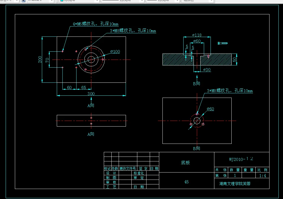This screenshot has width=283, height=199.
Task: Click the 更改文件号 cell in revision table
Action: pyautogui.click(x=128, y=168)
